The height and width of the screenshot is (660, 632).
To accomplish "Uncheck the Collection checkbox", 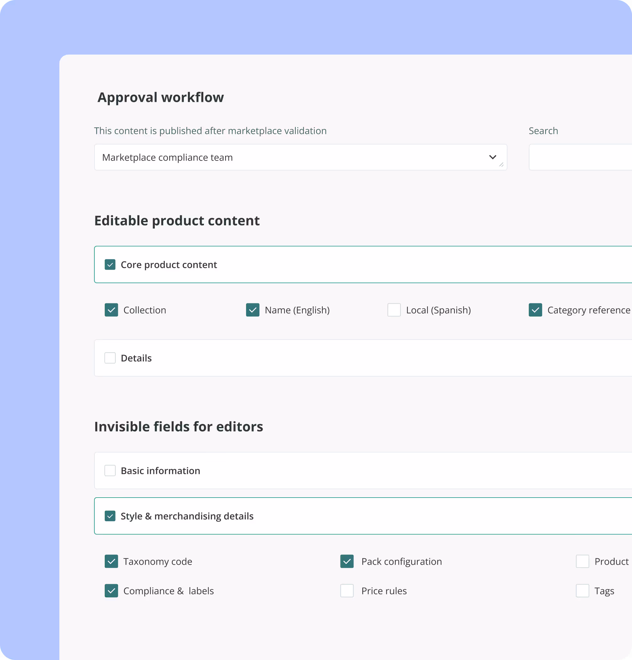I will point(111,310).
